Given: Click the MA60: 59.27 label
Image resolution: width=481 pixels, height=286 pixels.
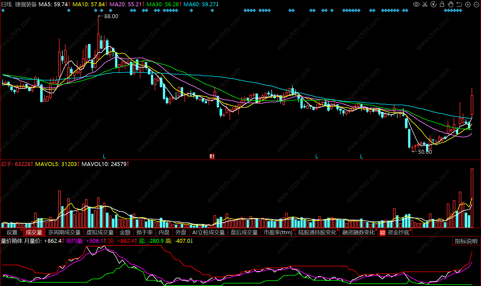Looking at the screenshot, I should coord(201,4).
